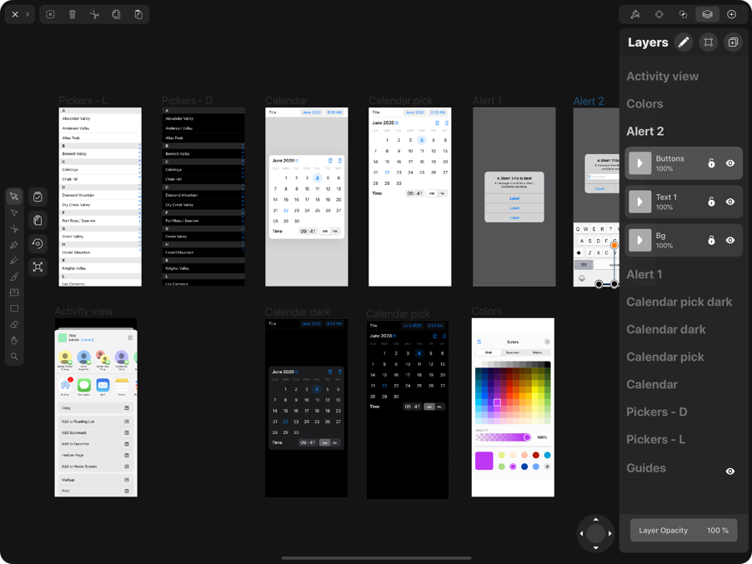
Task: Click the copy icon in top toolbar
Action: pos(116,14)
